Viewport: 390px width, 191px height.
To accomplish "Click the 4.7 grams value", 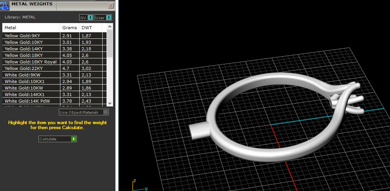I will pyautogui.click(x=66, y=68).
